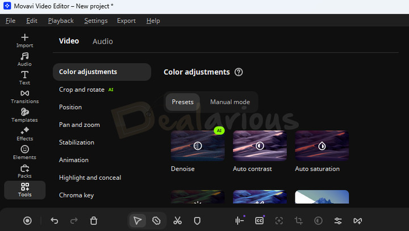Switch to the Video tab
409x231 pixels.
pyautogui.click(x=69, y=41)
